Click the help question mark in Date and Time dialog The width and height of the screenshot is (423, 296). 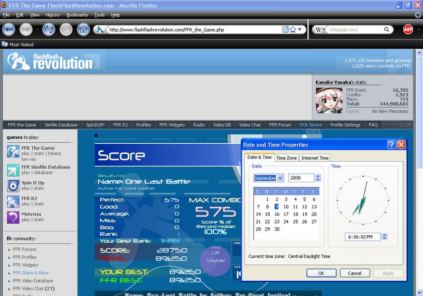pos(391,144)
